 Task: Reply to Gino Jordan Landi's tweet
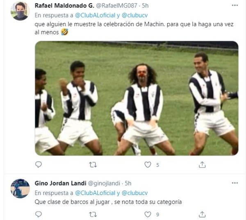pyautogui.click(x=39, y=214)
